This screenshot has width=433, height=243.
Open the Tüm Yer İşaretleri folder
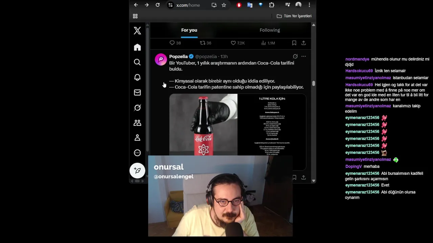(294, 16)
